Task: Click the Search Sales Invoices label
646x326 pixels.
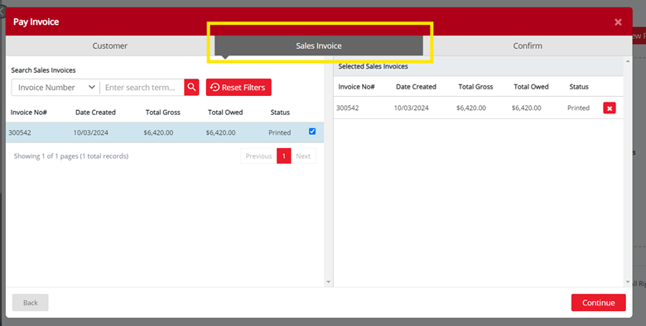Action: pyautogui.click(x=43, y=70)
